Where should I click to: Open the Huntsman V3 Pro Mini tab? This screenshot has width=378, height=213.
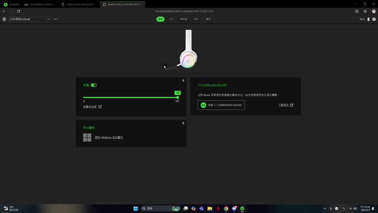pos(40,4)
